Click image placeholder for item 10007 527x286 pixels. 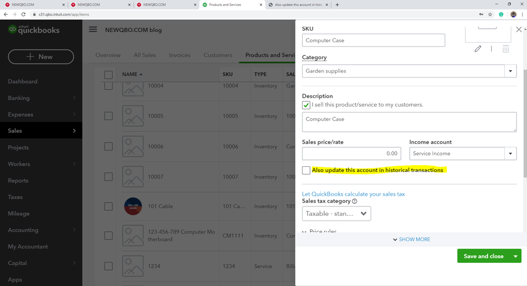(x=133, y=177)
